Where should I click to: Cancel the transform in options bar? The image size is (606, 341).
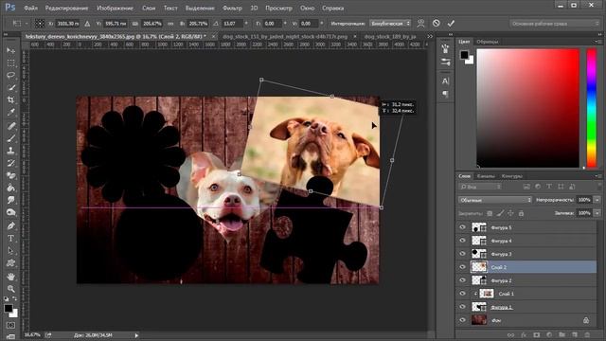[436, 23]
